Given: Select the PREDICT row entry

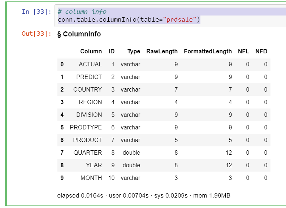Looking at the screenshot, I should (x=89, y=77).
